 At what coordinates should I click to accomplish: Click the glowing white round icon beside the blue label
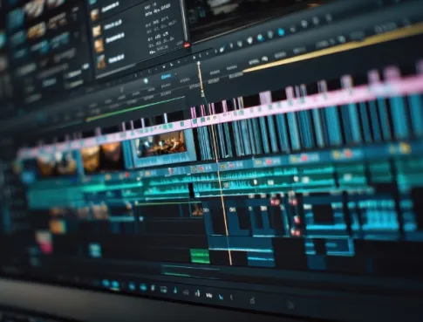[x=146, y=81]
